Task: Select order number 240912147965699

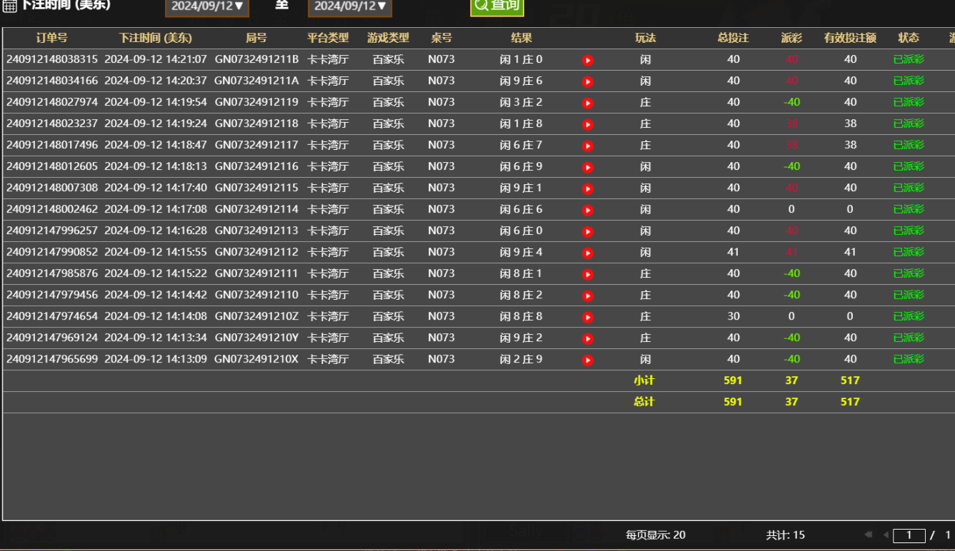Action: point(52,359)
